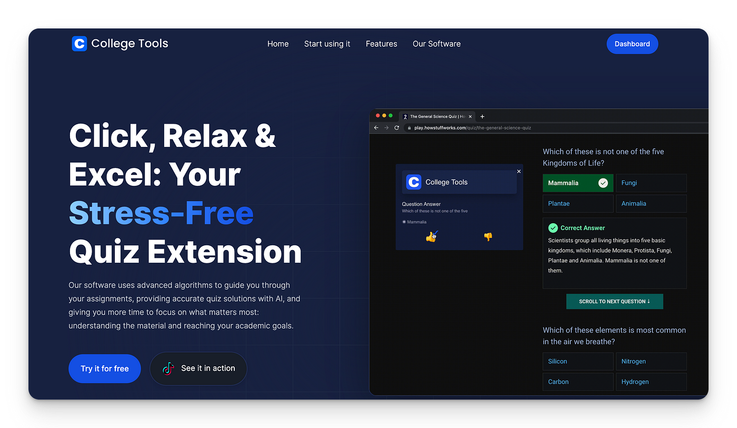Click the thumbs up icon in popup

[432, 236]
